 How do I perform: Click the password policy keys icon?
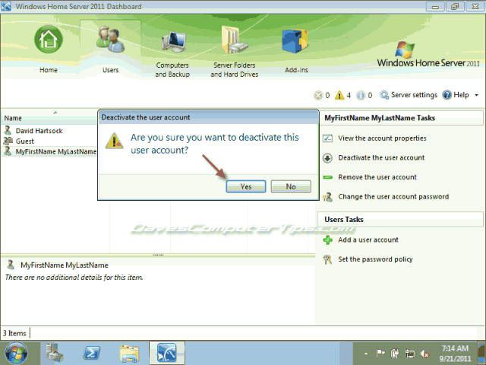(x=327, y=259)
